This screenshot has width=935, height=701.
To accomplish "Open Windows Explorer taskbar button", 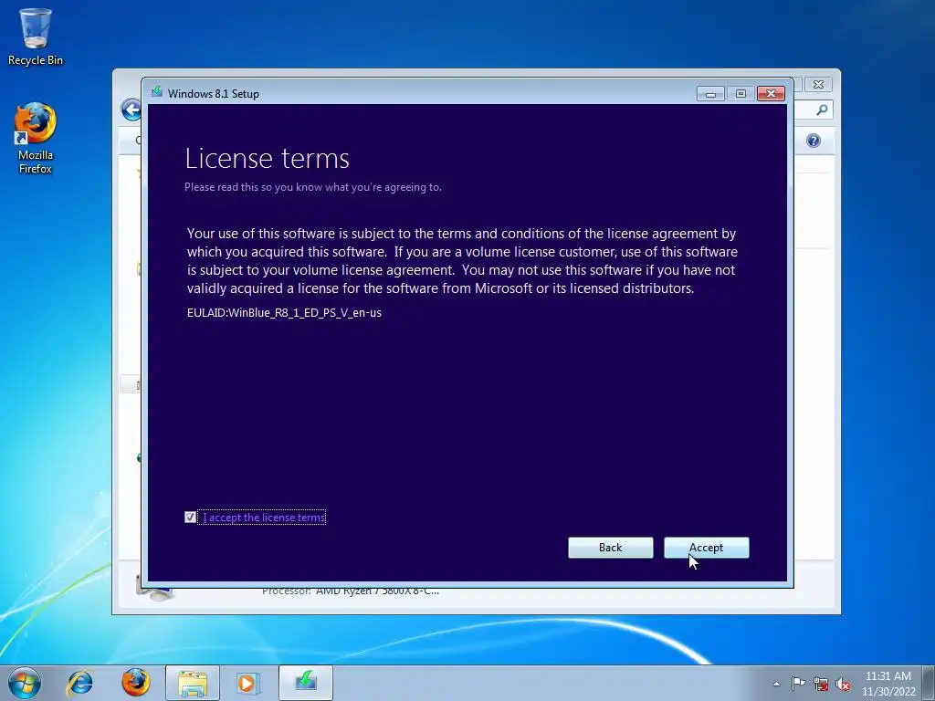I will pyautogui.click(x=192, y=683).
